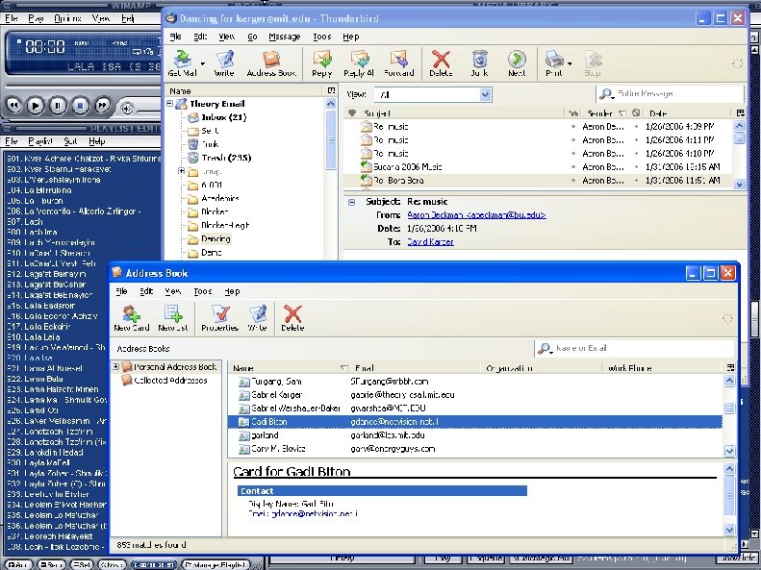Click Winamp next track button
Image resolution: width=761 pixels, height=570 pixels.
click(102, 105)
